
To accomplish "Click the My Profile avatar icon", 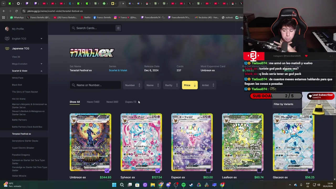I will click(x=7, y=29).
